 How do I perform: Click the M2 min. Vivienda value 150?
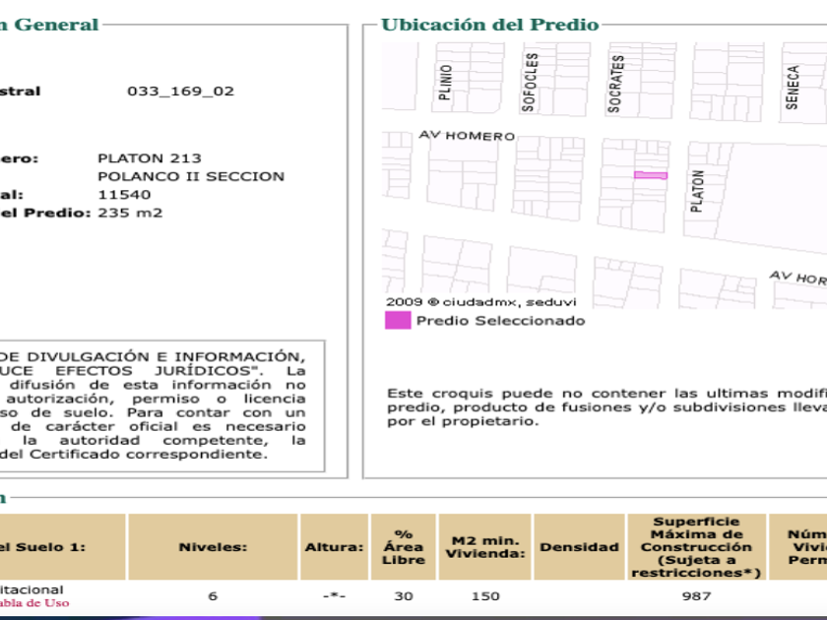click(x=485, y=596)
